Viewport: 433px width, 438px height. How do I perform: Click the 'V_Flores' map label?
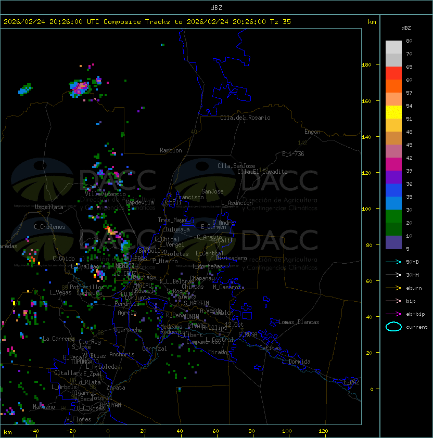[79, 419]
